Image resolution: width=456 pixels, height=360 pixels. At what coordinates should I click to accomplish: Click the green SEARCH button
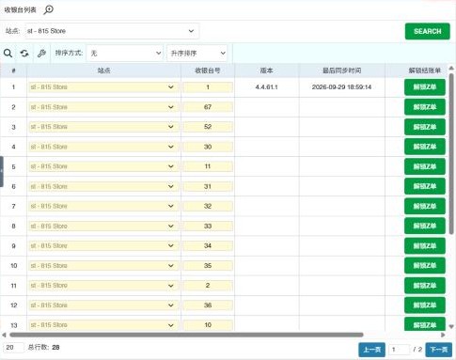point(427,31)
